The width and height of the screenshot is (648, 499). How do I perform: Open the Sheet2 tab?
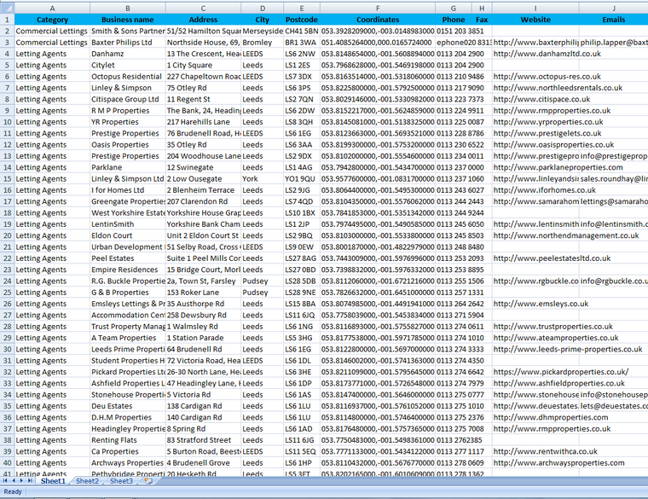point(87,481)
